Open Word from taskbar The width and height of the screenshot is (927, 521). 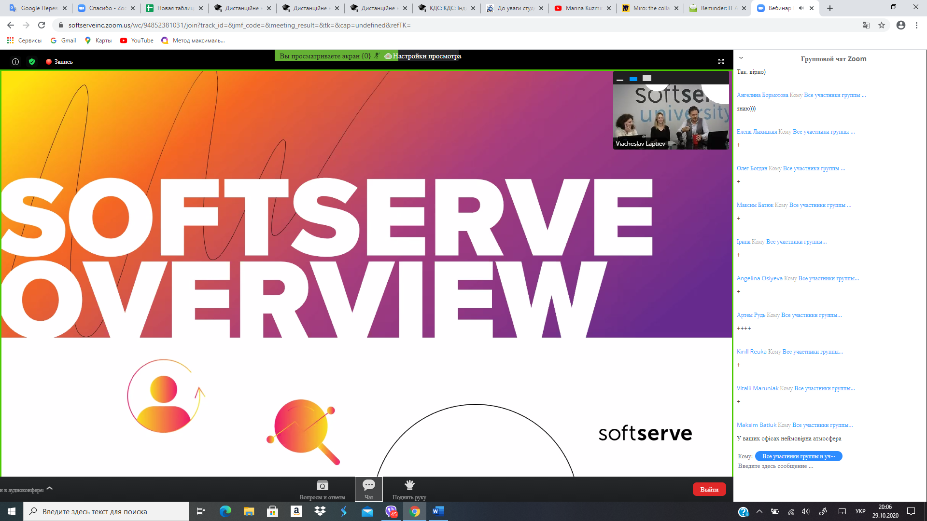click(438, 511)
